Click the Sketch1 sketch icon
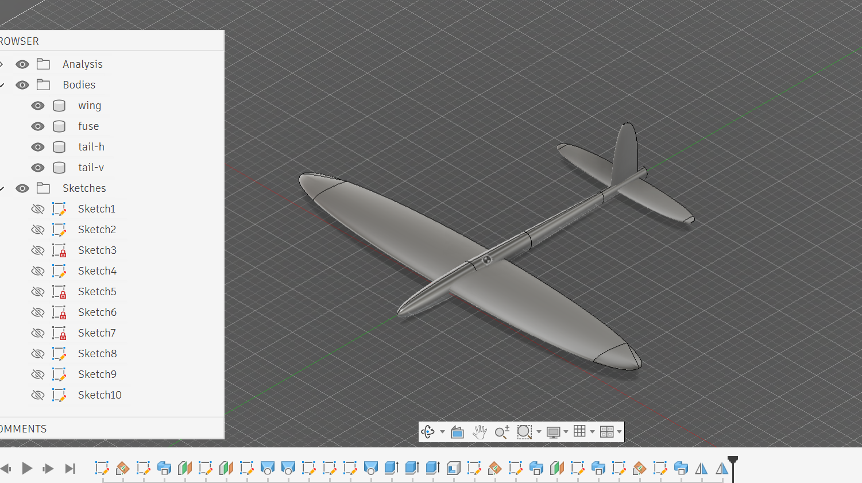The height and width of the screenshot is (483, 862). point(59,209)
